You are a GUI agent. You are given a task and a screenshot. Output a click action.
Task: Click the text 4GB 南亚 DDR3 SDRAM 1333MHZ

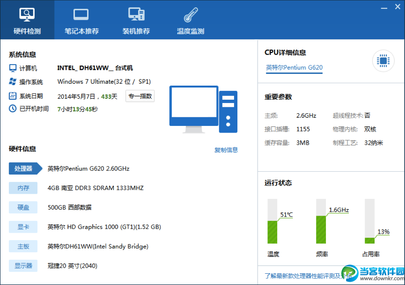(x=96, y=188)
